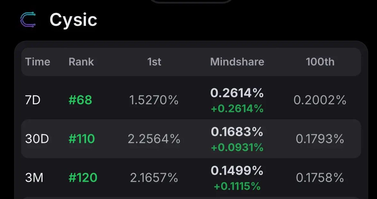377x199 pixels.
Task: Select the Time column header
Action: [x=38, y=62]
